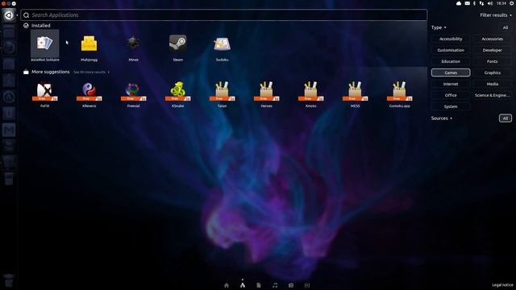Switch to the Videos lens
Screen dimensions: 516x290
(x=307, y=285)
